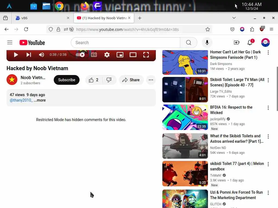Open the Extensions puzzle icon
This screenshot has height=208, width=278.
tap(252, 29)
